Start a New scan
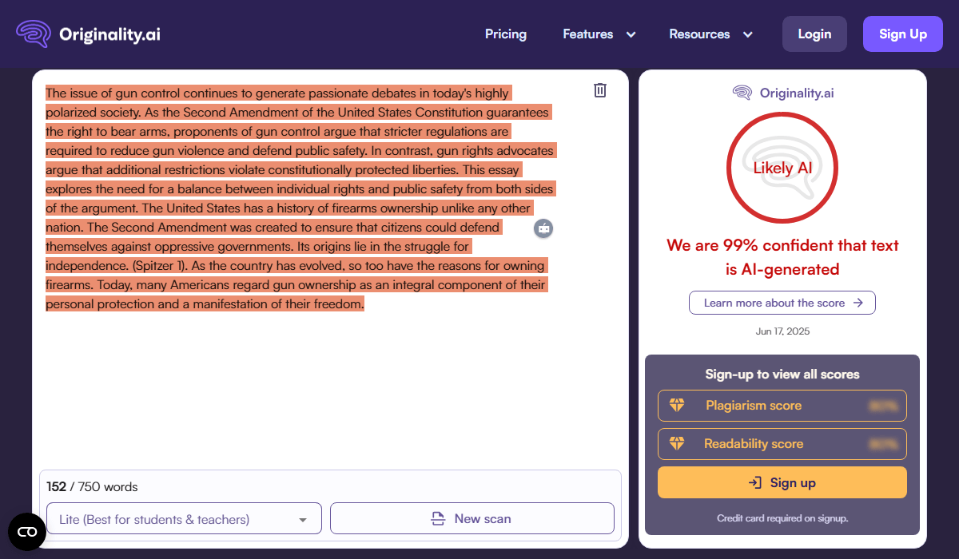 pos(472,518)
